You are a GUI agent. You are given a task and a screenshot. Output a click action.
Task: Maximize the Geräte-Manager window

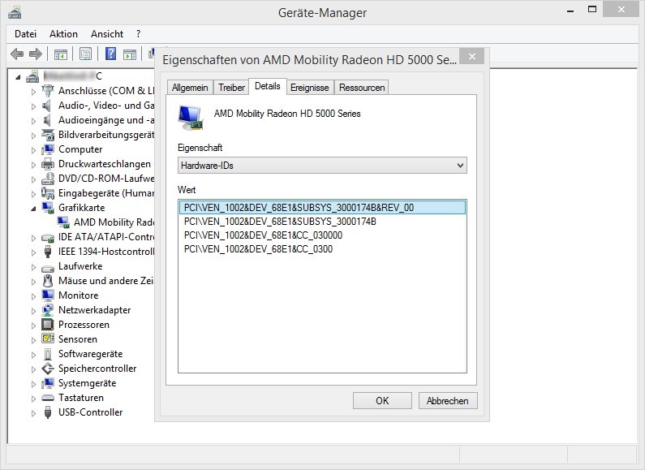[x=592, y=10]
